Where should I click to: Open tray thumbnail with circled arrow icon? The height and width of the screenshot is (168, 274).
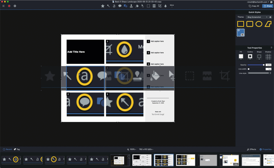pos(55,160)
